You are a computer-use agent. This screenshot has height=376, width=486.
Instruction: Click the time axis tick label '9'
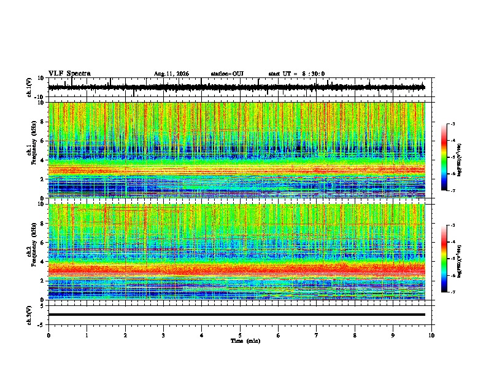[393, 335]
